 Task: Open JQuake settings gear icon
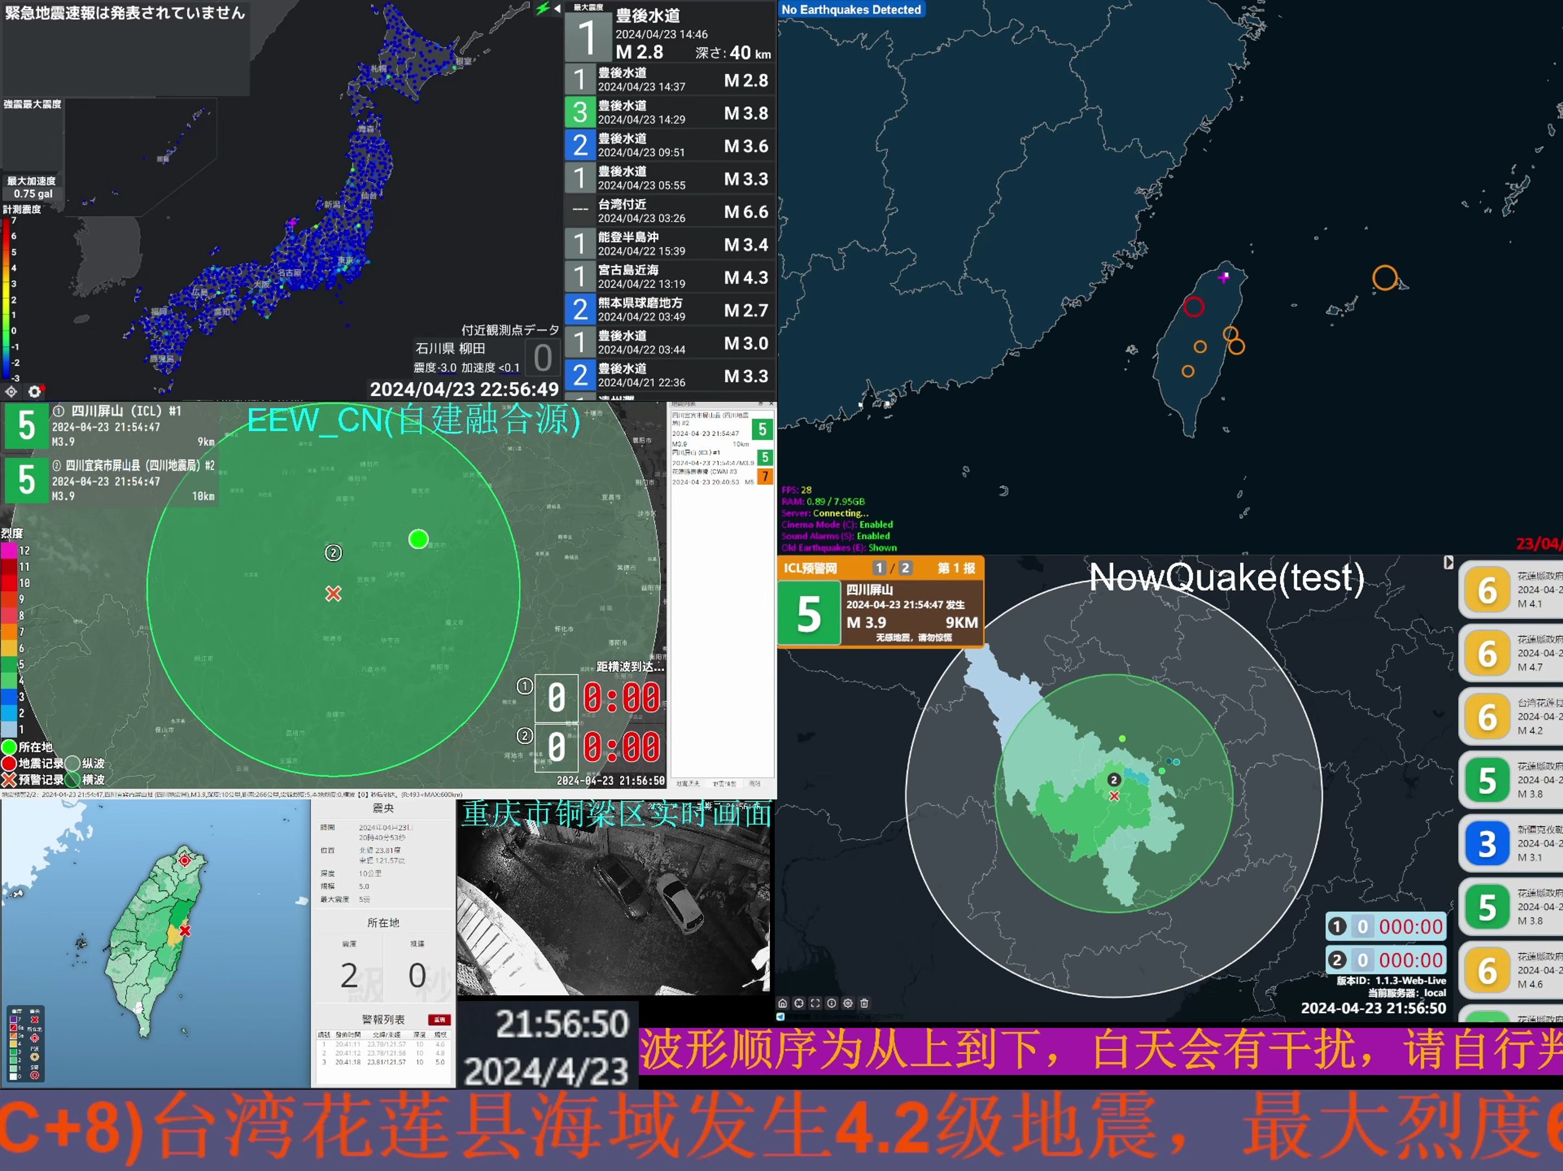pyautogui.click(x=34, y=391)
